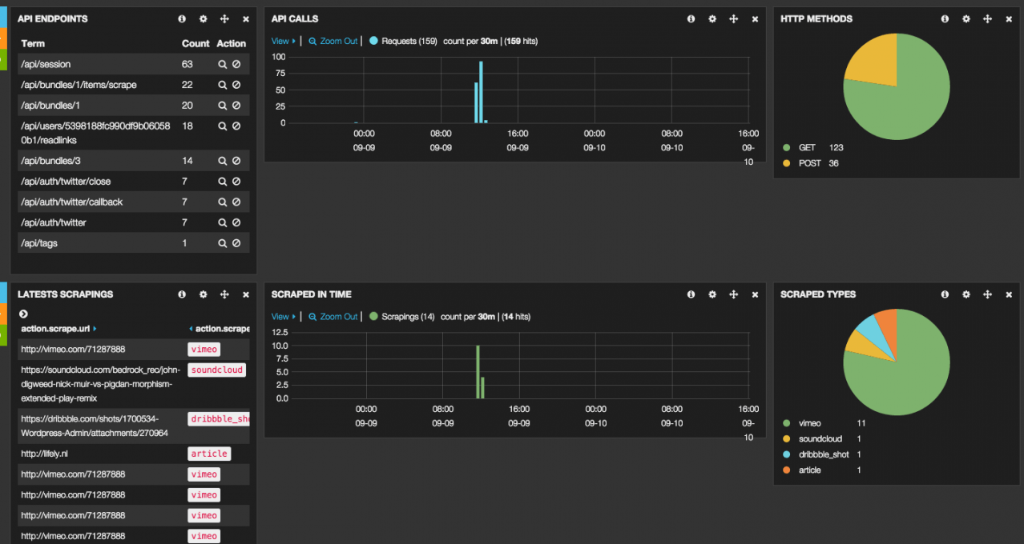The image size is (1024, 544).
Task: Click the arrow beside action.scrape.url column header
Action: (95, 329)
